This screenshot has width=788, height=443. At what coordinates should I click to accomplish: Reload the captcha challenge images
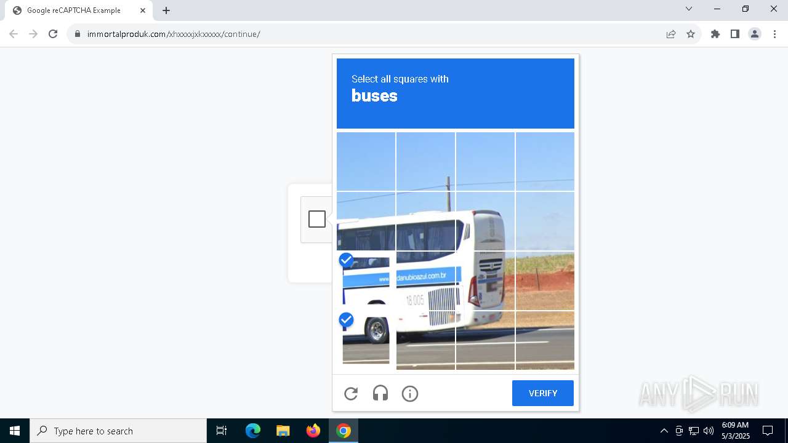[x=351, y=393]
